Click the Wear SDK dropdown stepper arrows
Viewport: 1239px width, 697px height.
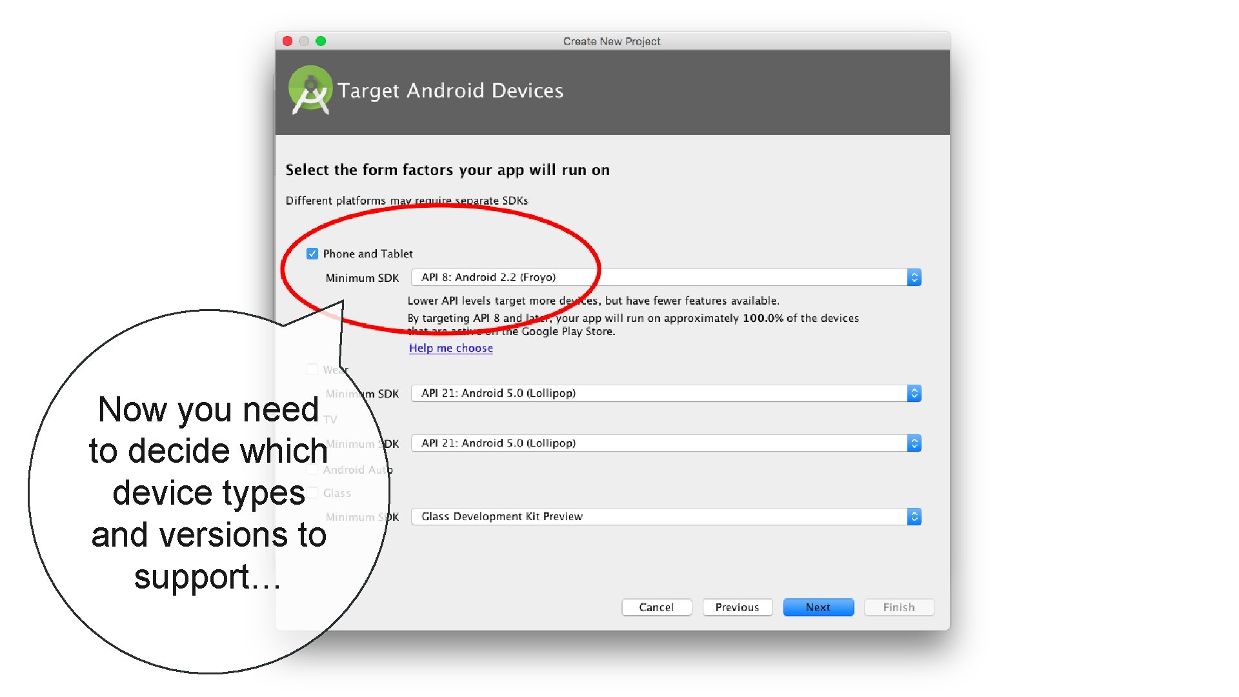coord(914,393)
